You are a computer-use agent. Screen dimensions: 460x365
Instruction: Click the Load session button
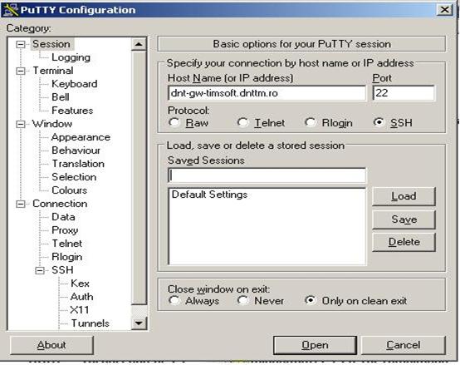[404, 196]
